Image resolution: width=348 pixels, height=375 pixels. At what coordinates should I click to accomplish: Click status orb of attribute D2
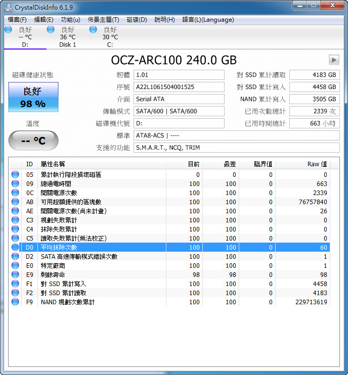point(15,256)
